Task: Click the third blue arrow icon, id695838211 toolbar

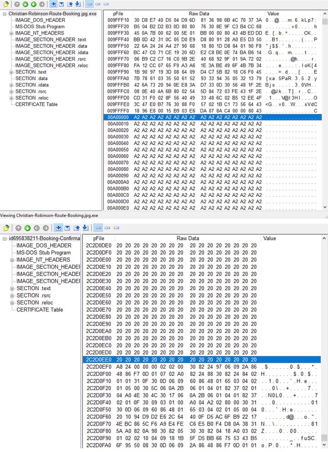Action: click(77, 228)
